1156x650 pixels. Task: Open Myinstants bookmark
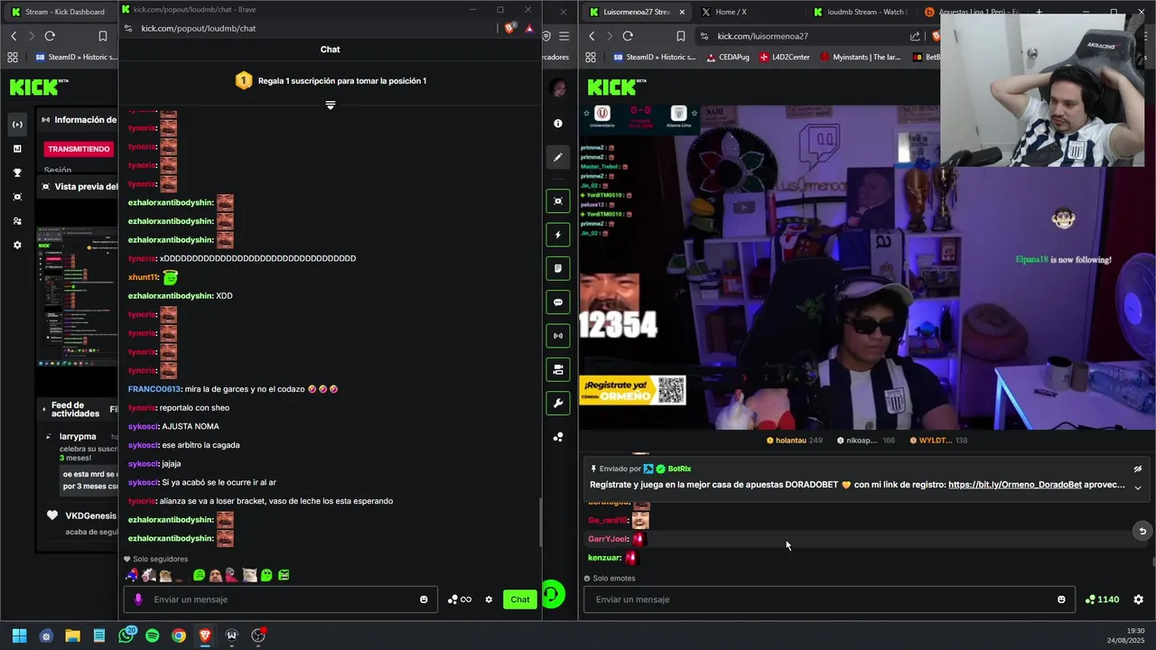pyautogui.click(x=860, y=57)
